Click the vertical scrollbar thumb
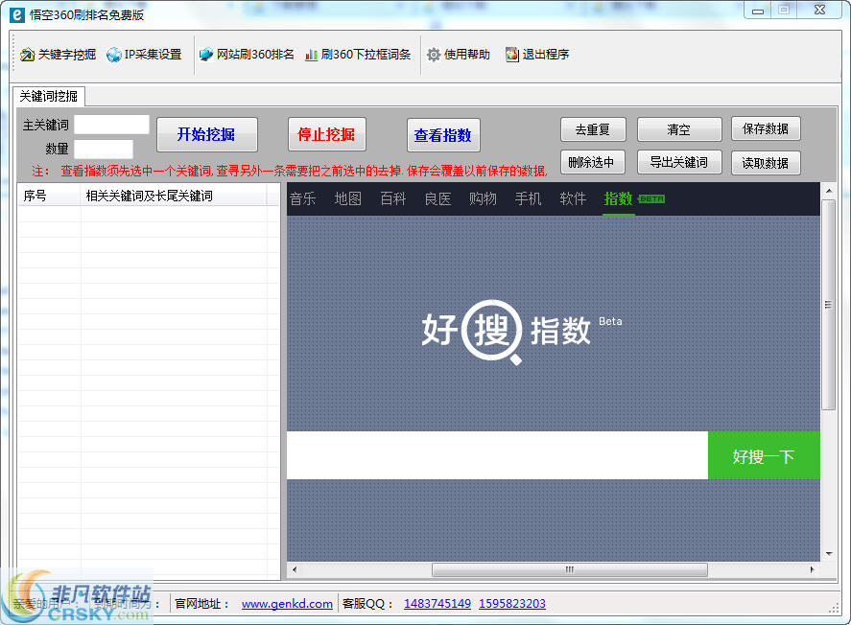Image resolution: width=851 pixels, height=625 pixels. tap(828, 305)
